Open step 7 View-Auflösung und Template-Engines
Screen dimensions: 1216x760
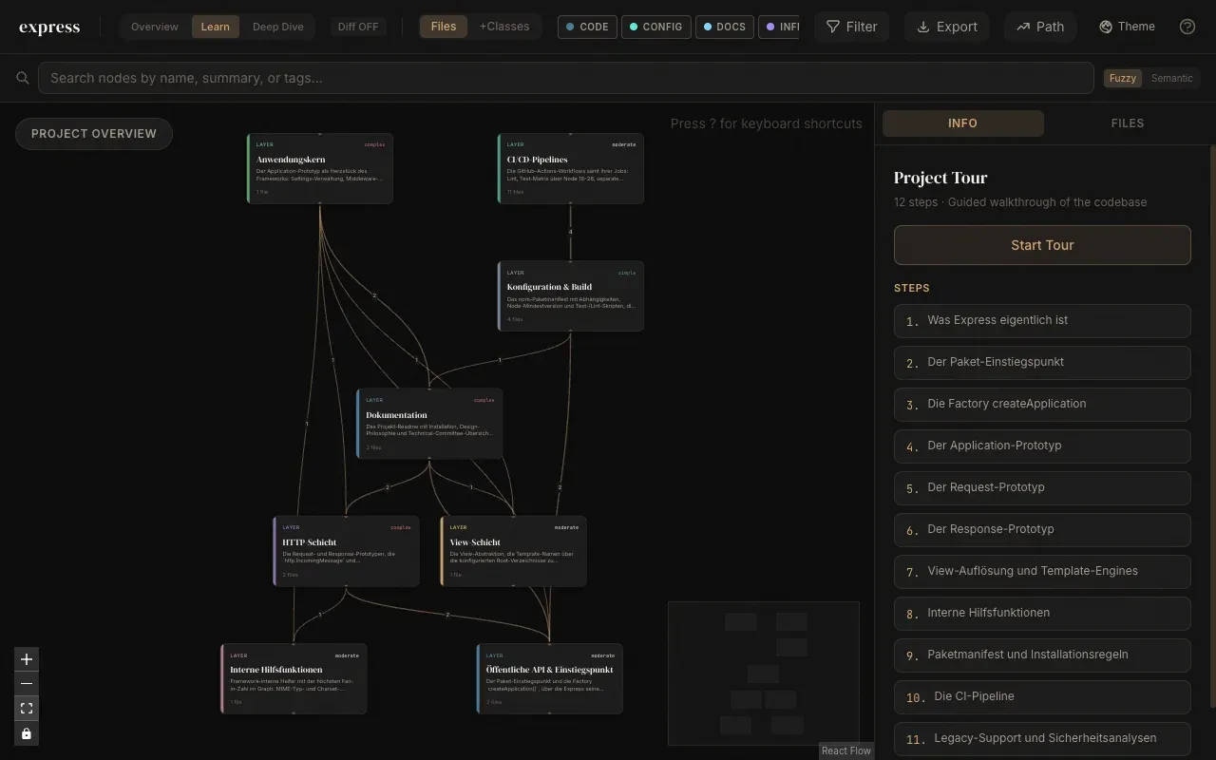[x=1042, y=572]
